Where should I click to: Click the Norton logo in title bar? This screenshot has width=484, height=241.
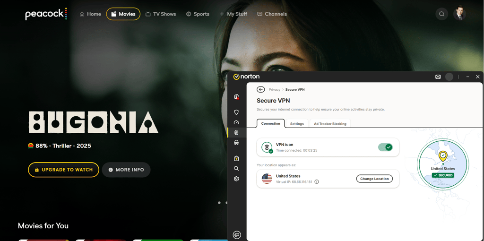[246, 77]
